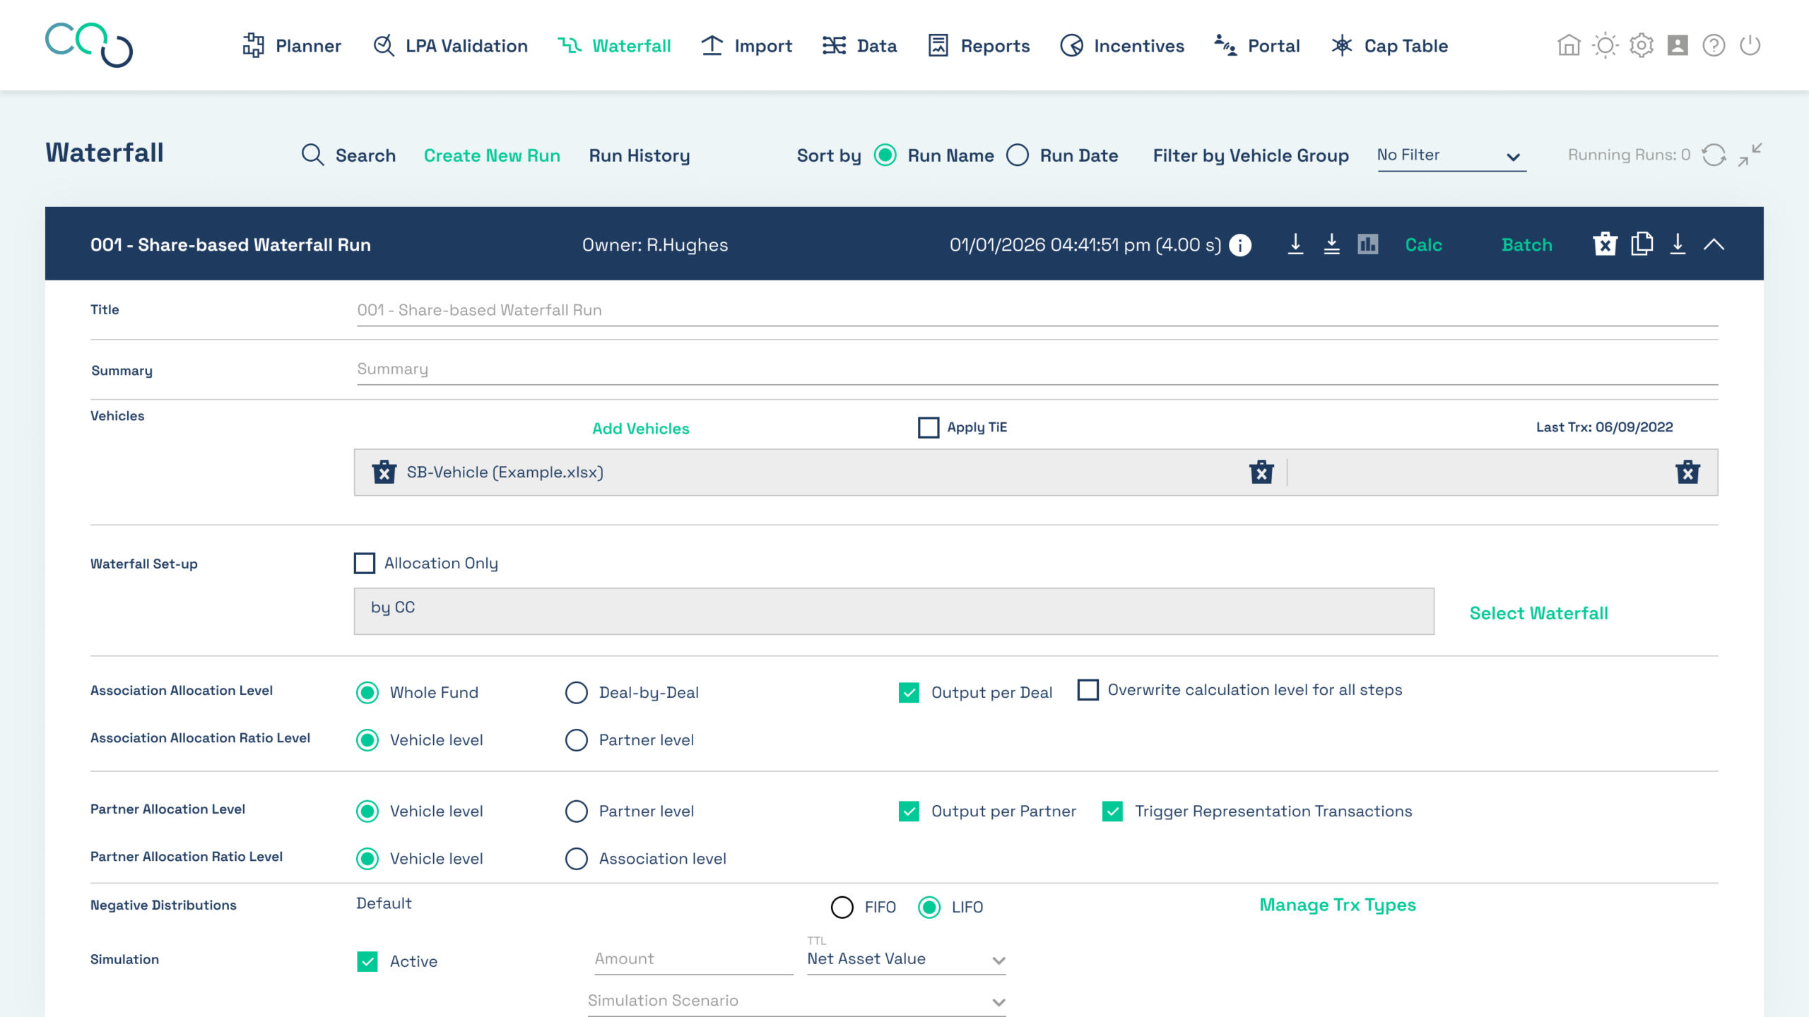The image size is (1809, 1017).
Task: Click download icon next to collapse chevron
Action: [x=1678, y=244]
